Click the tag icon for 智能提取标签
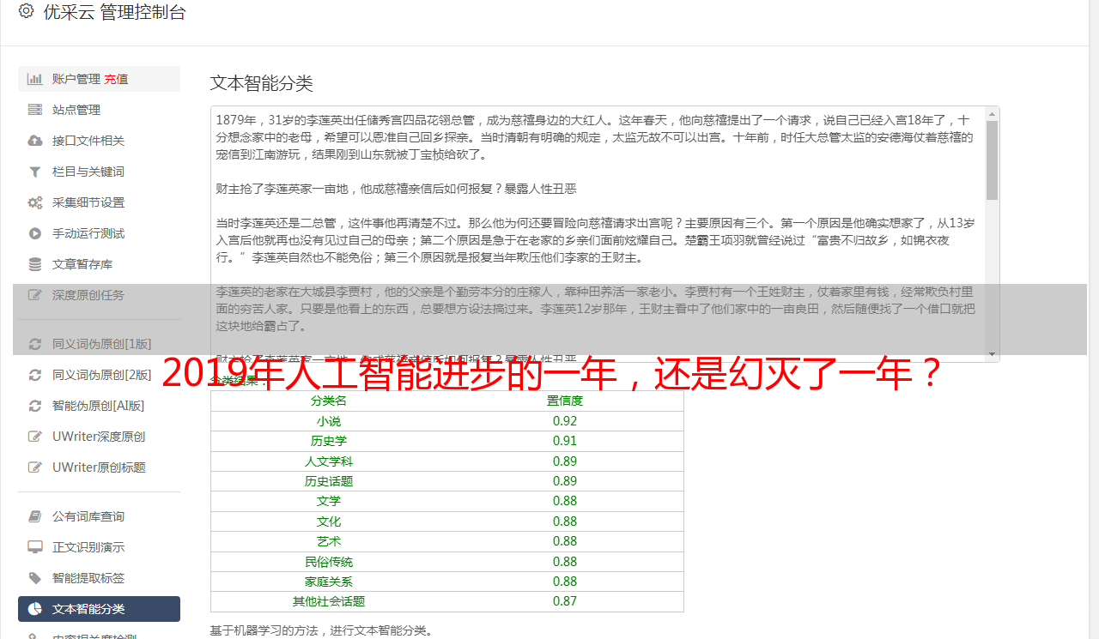The width and height of the screenshot is (1099, 639). tap(35, 578)
